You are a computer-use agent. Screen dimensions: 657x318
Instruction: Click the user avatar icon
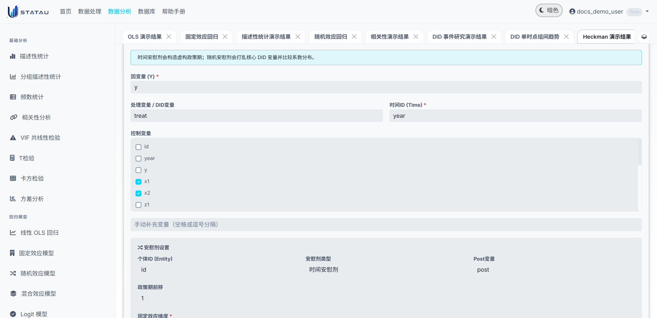(572, 12)
